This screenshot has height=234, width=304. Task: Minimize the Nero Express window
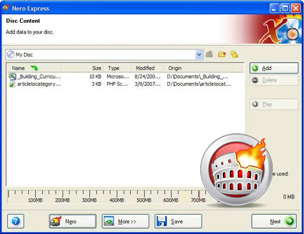point(274,8)
